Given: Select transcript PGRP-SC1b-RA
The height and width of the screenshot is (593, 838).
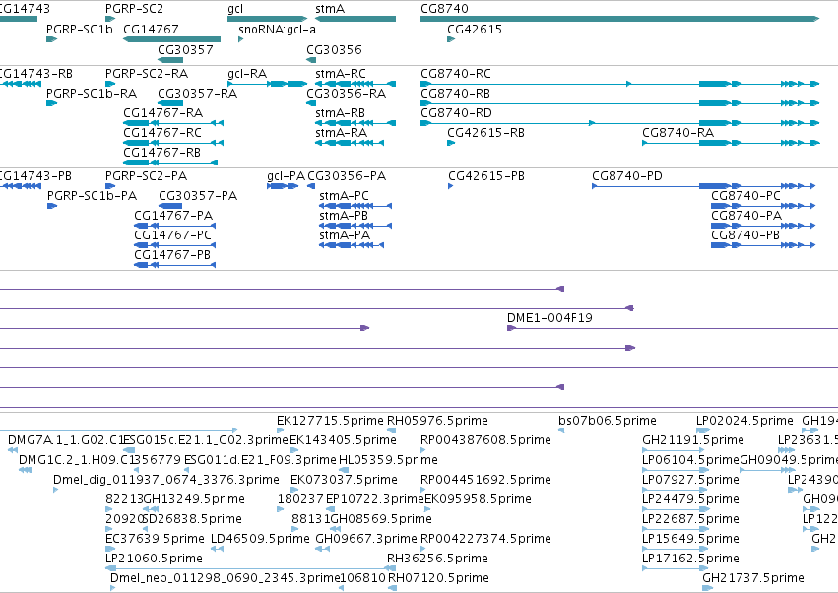Looking at the screenshot, I should tap(51, 103).
